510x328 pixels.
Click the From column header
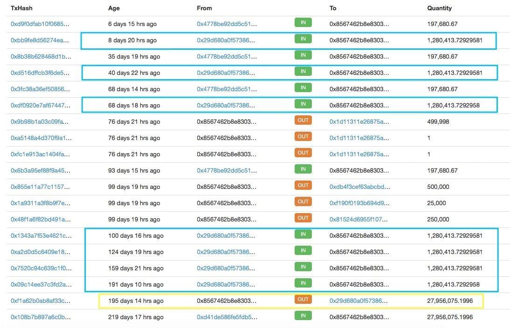(x=204, y=8)
